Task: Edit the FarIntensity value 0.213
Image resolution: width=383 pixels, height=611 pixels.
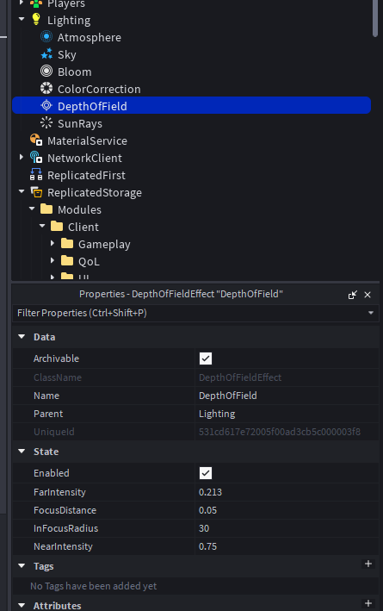Action: 287,492
